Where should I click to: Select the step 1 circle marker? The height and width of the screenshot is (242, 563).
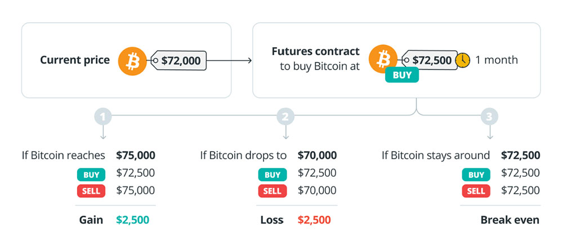point(104,117)
